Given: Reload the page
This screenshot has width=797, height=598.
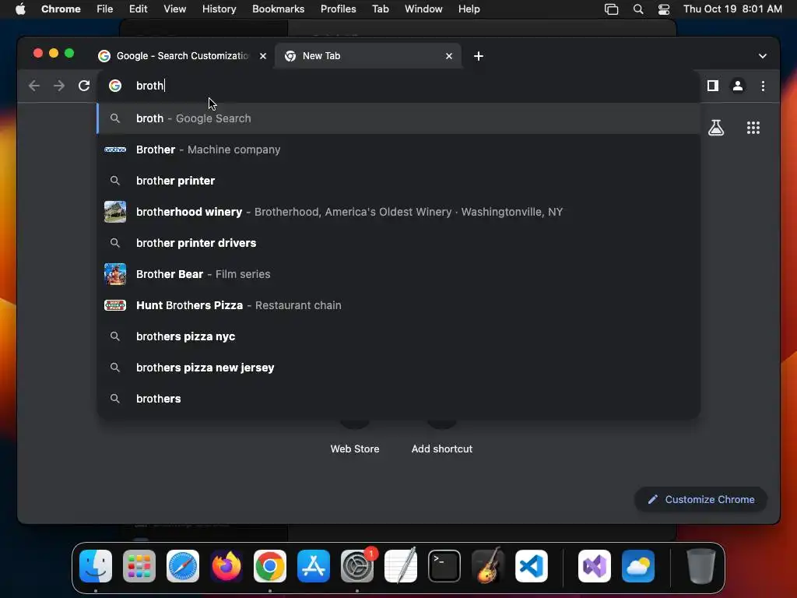Looking at the screenshot, I should [x=84, y=86].
